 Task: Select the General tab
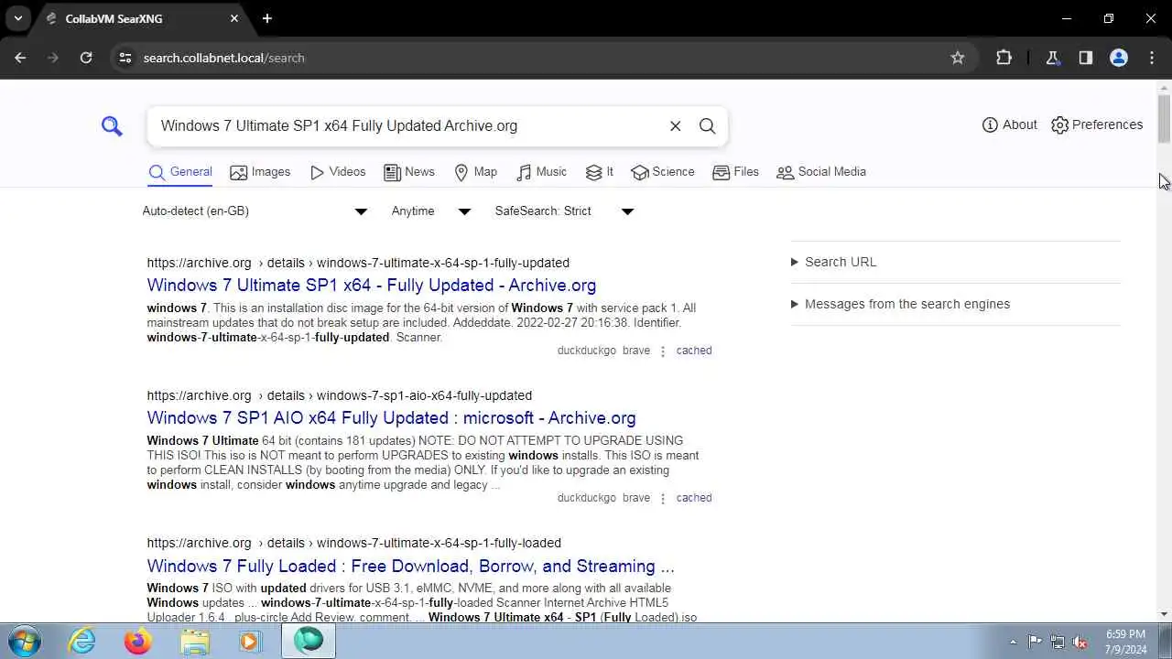click(x=180, y=172)
